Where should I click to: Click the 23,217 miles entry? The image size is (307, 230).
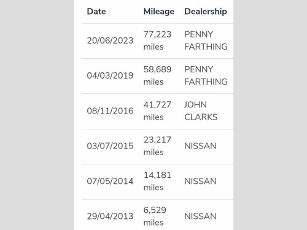pos(157,146)
